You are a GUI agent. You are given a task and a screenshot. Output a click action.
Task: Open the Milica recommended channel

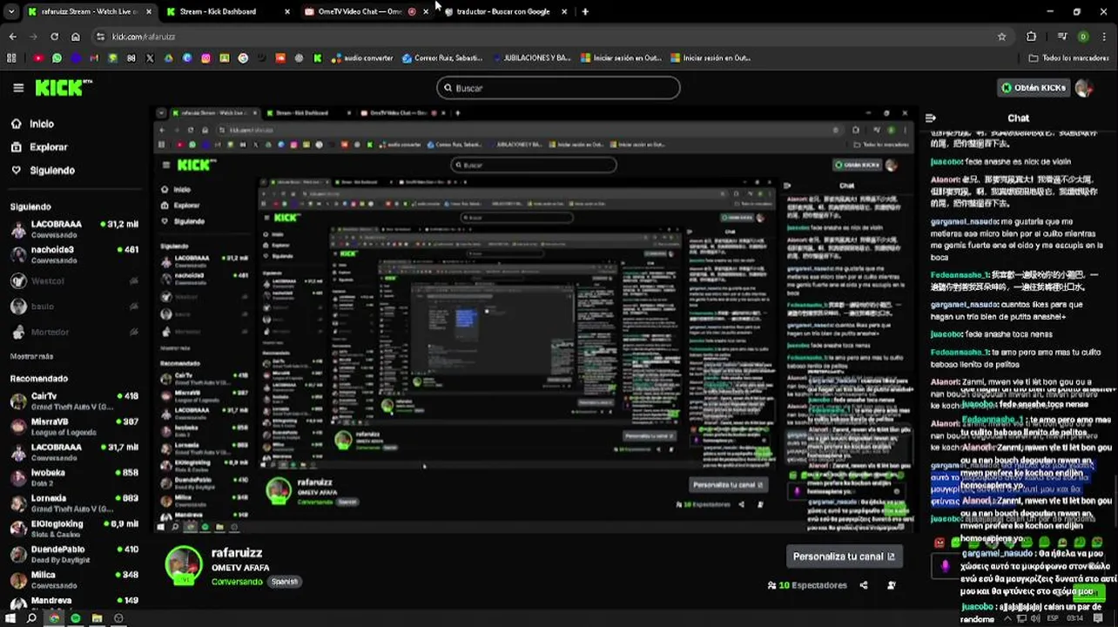[74, 579]
